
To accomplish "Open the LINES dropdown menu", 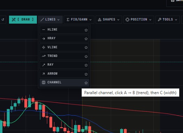I will pyautogui.click(x=50, y=19).
